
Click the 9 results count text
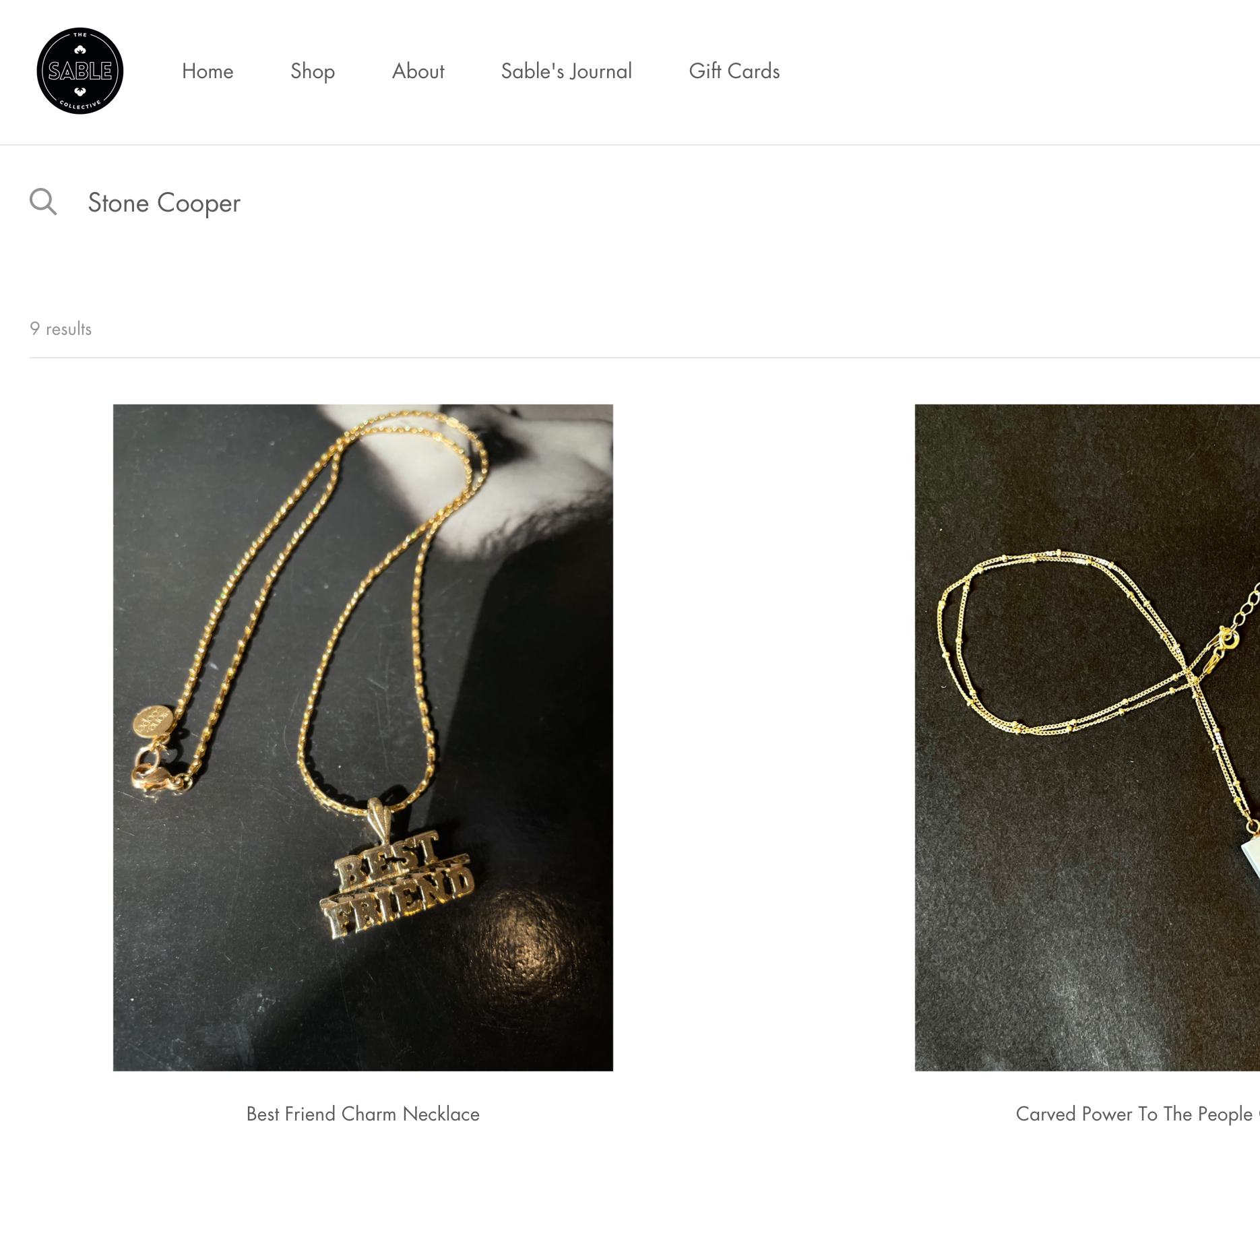pyautogui.click(x=61, y=329)
